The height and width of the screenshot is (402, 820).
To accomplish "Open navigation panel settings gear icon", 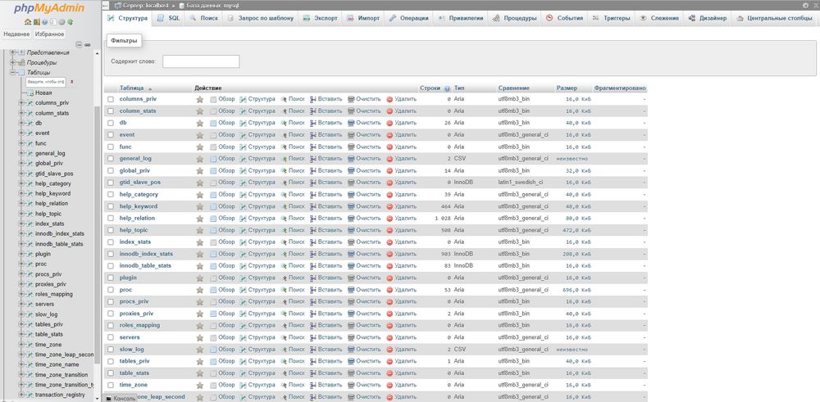I will pyautogui.click(x=61, y=22).
